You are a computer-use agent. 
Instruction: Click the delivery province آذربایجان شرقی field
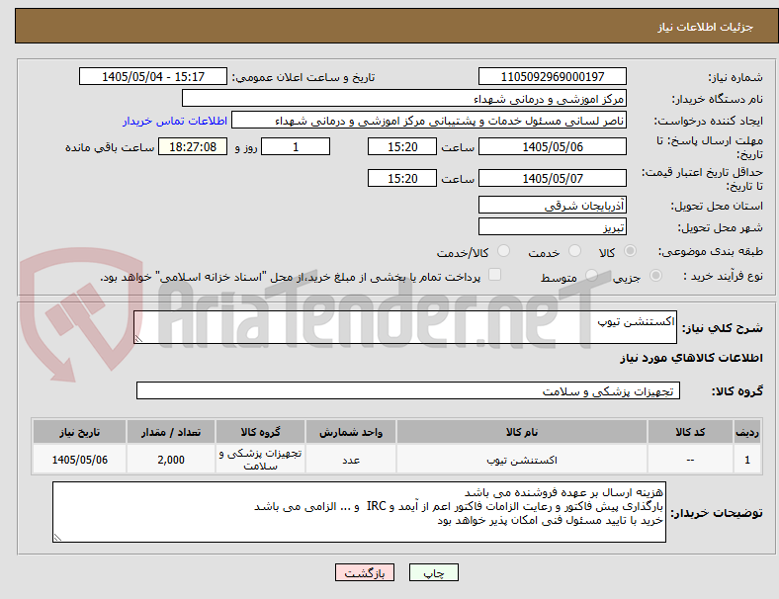552,205
